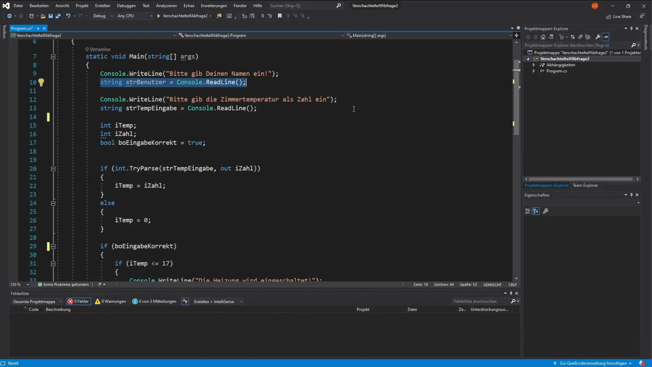Expand the Abhängigkeiten tree node
652x367 pixels.
pyautogui.click(x=533, y=65)
